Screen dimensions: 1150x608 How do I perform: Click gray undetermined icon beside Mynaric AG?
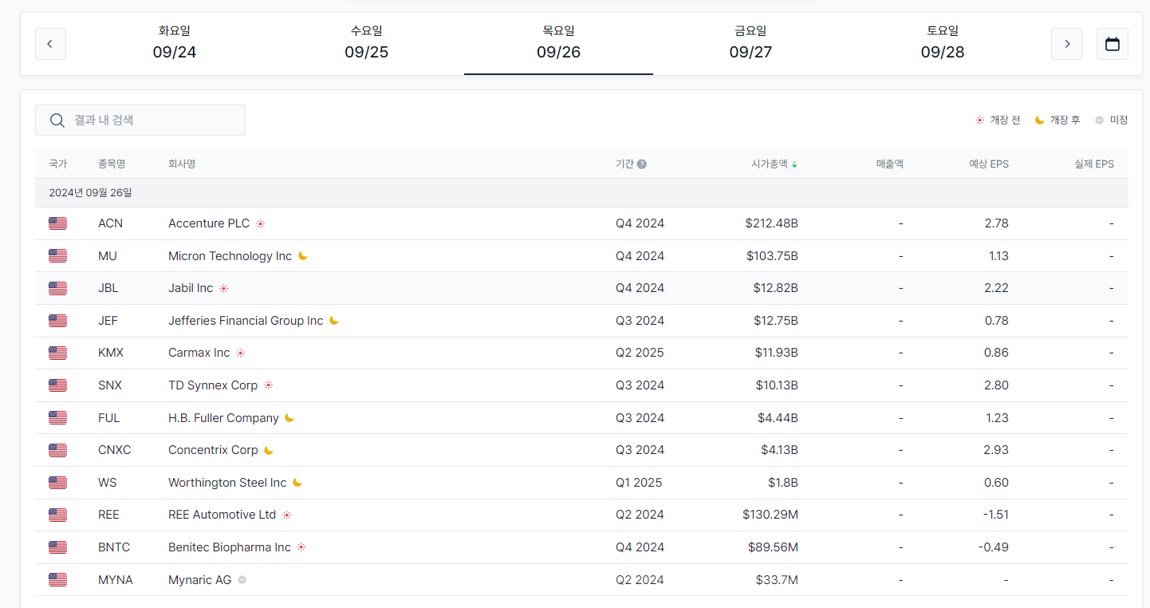pyautogui.click(x=242, y=580)
